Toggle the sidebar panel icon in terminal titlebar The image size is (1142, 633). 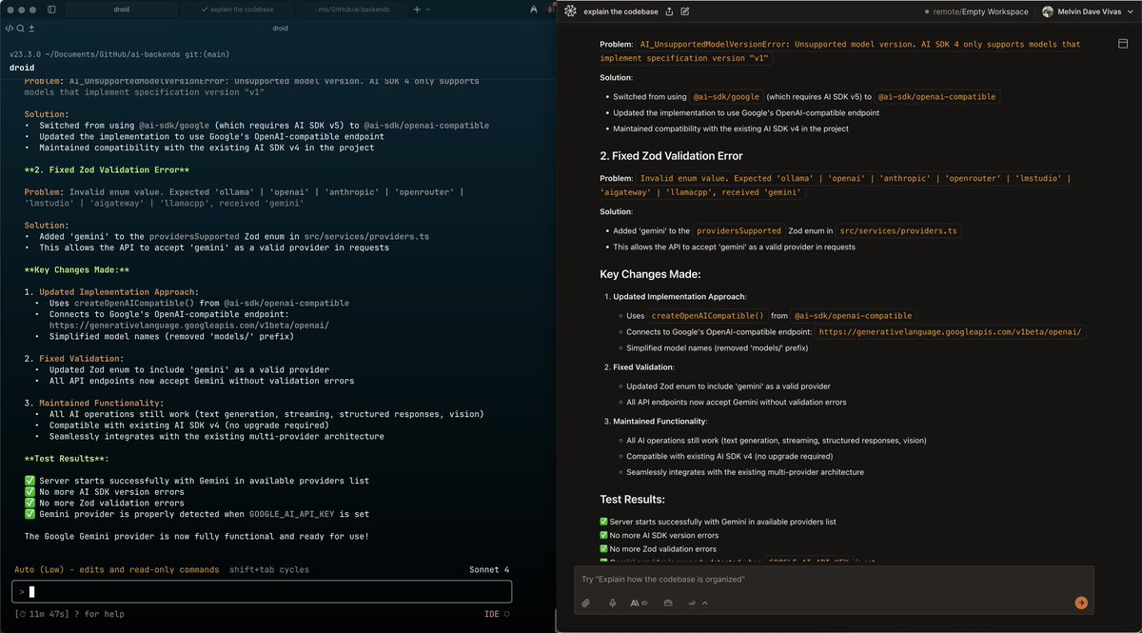(x=51, y=10)
